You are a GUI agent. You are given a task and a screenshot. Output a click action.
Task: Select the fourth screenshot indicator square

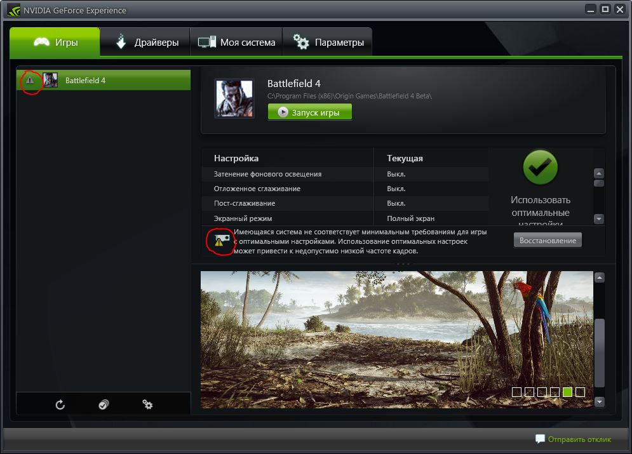[555, 392]
